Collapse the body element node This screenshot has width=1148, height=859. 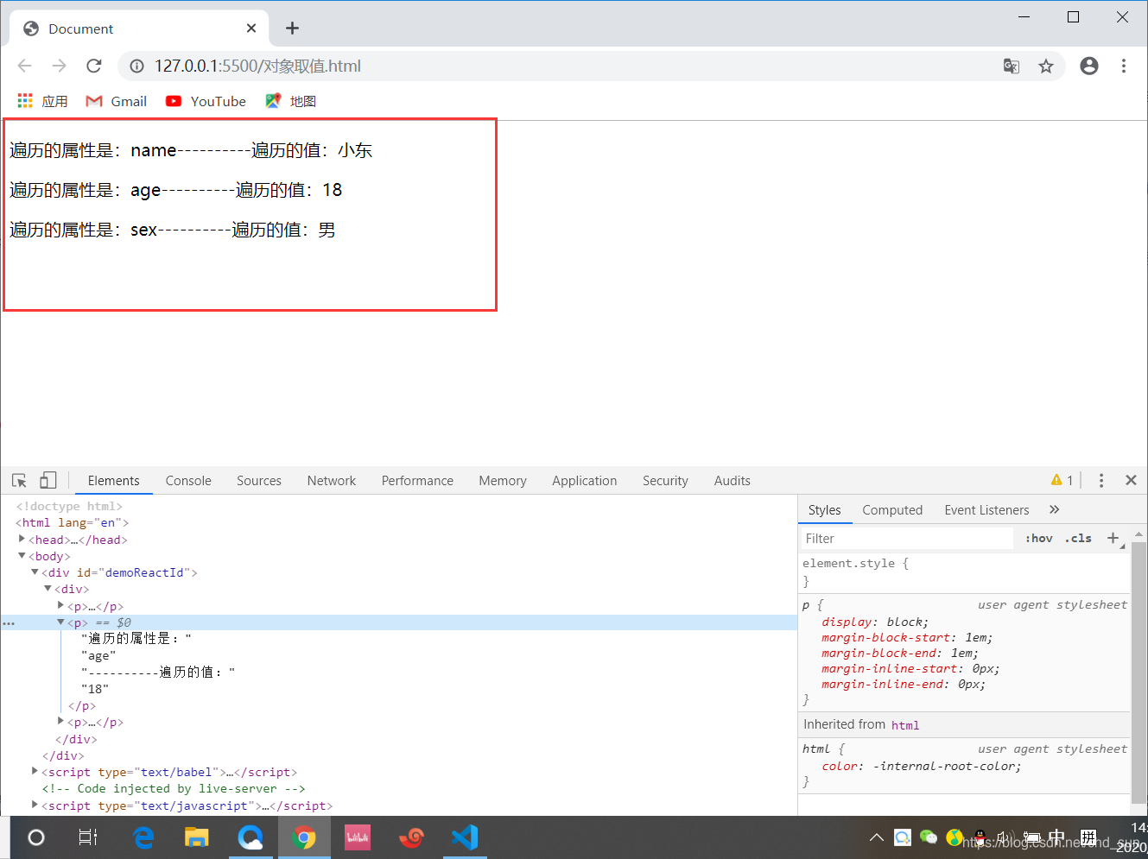pyautogui.click(x=22, y=556)
